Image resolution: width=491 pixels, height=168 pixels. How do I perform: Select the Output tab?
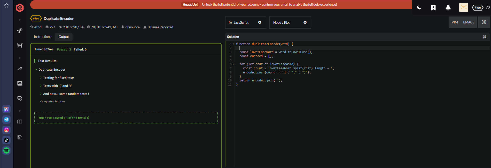click(64, 37)
